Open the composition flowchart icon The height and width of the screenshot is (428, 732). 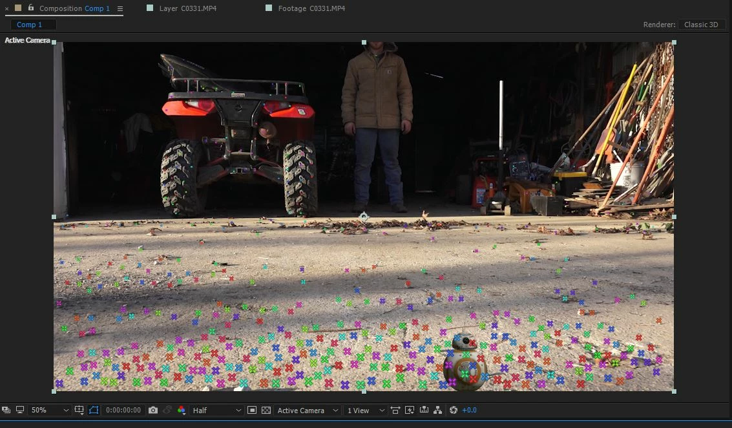[437, 411]
